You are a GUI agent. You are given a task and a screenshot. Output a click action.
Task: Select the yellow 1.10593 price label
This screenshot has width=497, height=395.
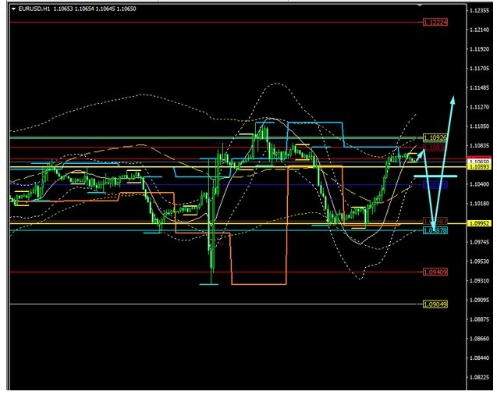point(477,167)
